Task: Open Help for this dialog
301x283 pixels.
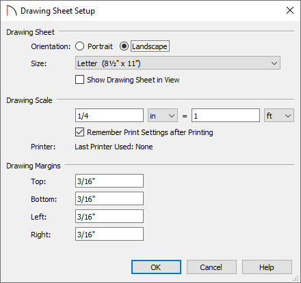Action: coord(267,267)
